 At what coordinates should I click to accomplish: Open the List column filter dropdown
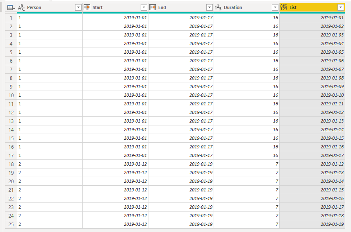pos(340,7)
